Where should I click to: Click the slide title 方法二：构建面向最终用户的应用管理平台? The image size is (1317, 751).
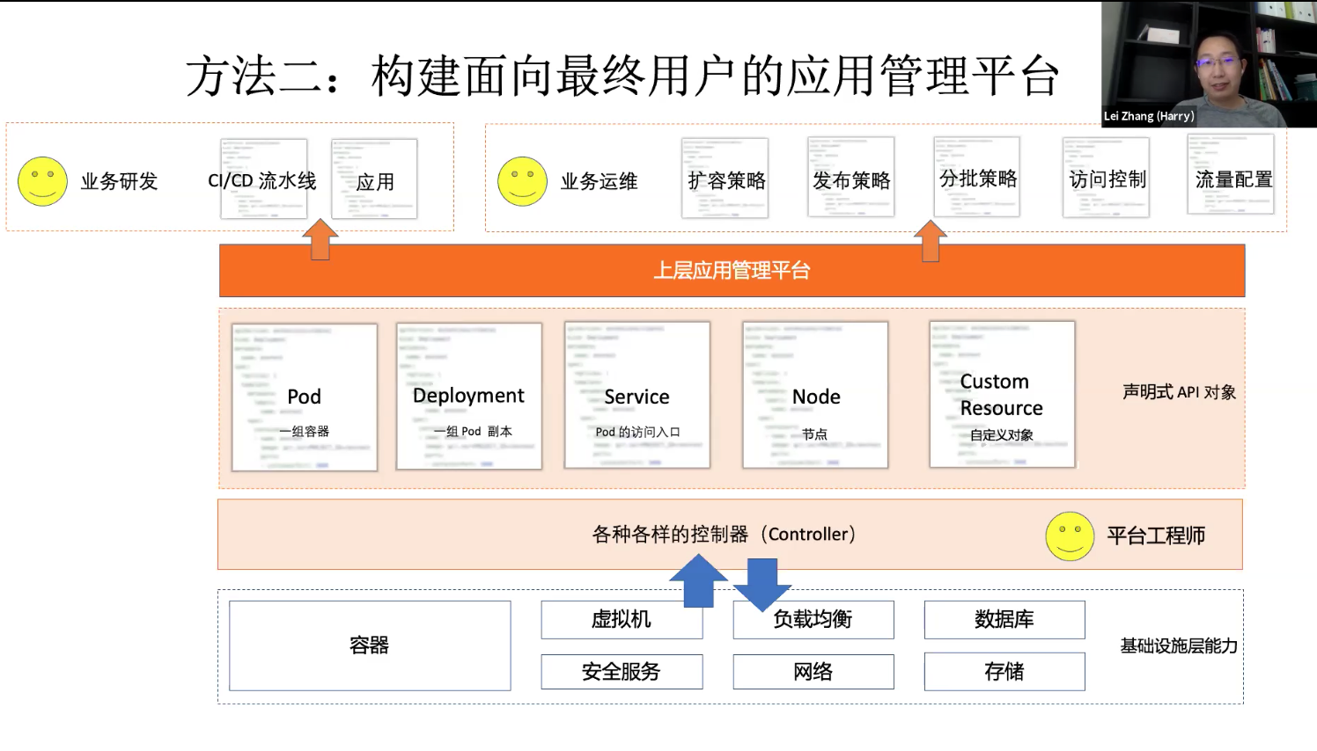tap(622, 76)
